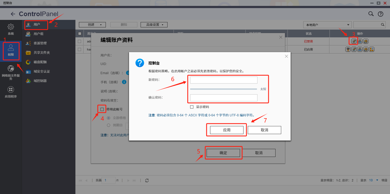The image size is (390, 194).
Task: Open the 系统 settings gear icon
Action: (11, 27)
